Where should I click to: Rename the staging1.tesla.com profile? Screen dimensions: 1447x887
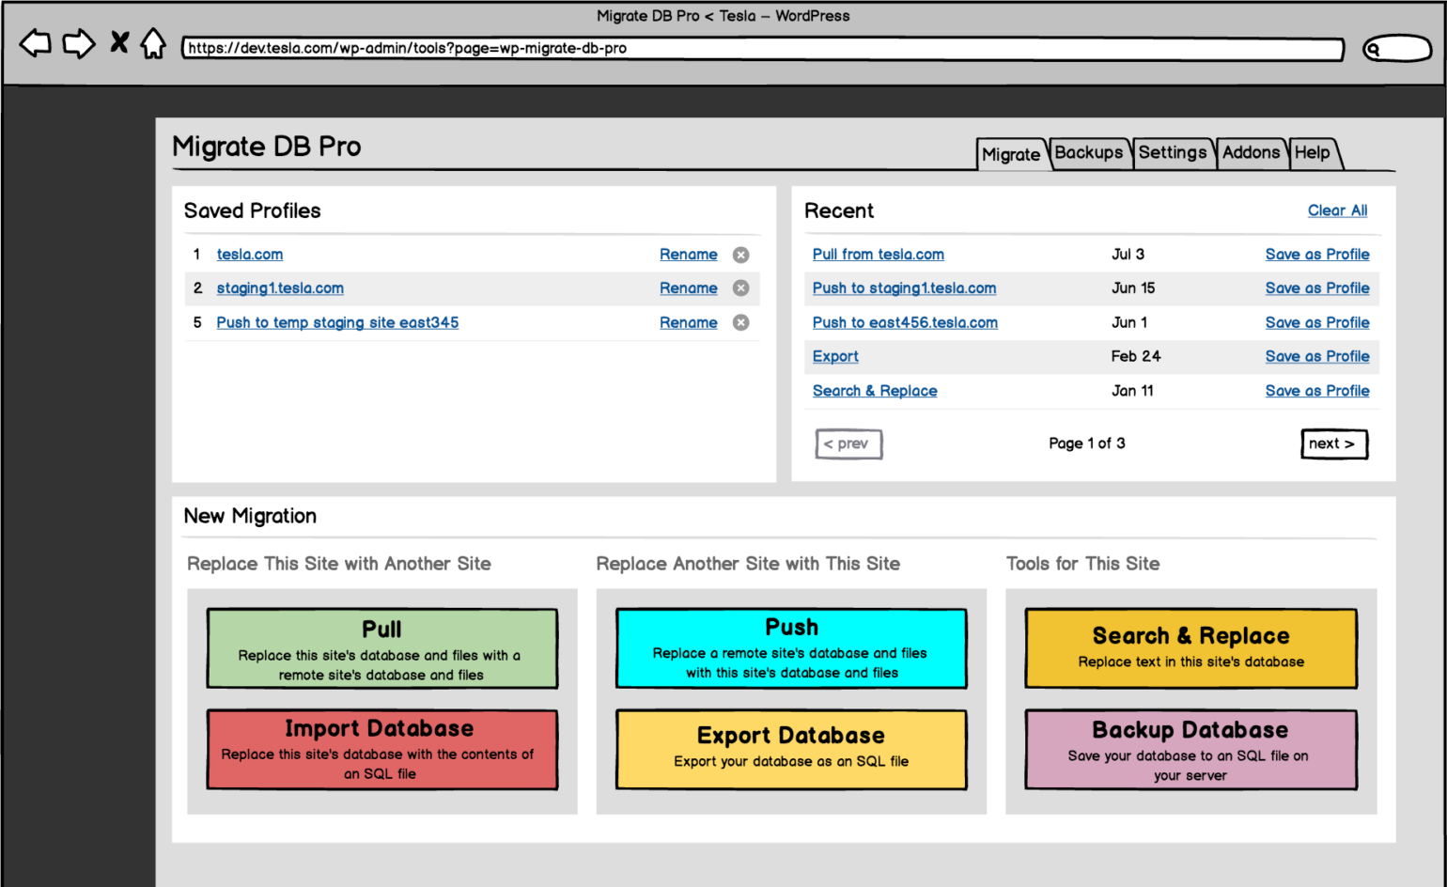[x=689, y=288]
